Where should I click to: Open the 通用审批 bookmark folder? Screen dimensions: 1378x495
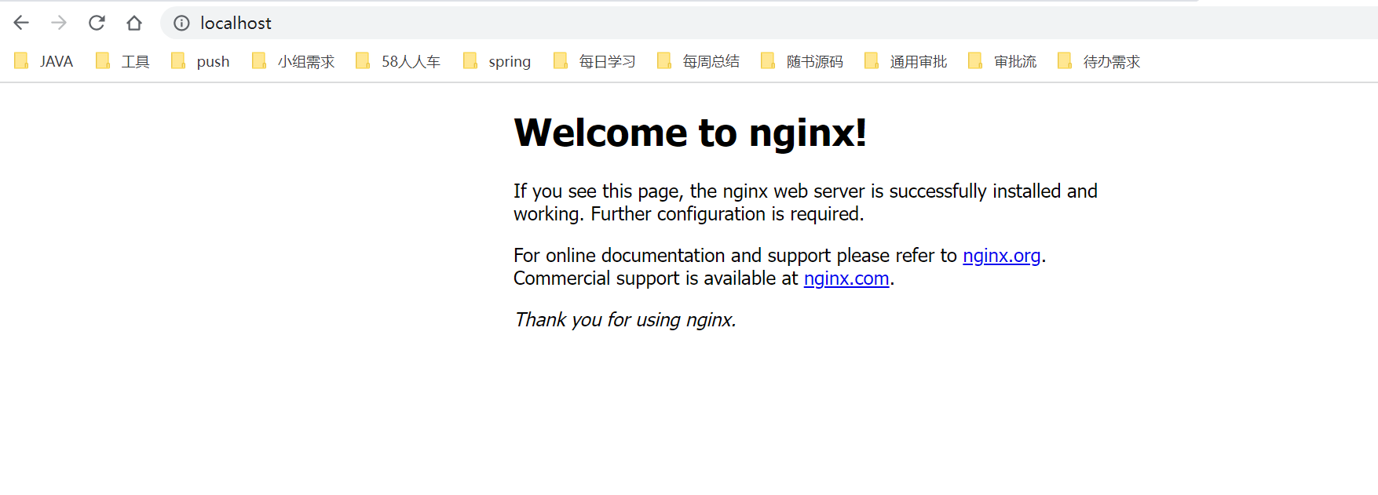pos(905,61)
